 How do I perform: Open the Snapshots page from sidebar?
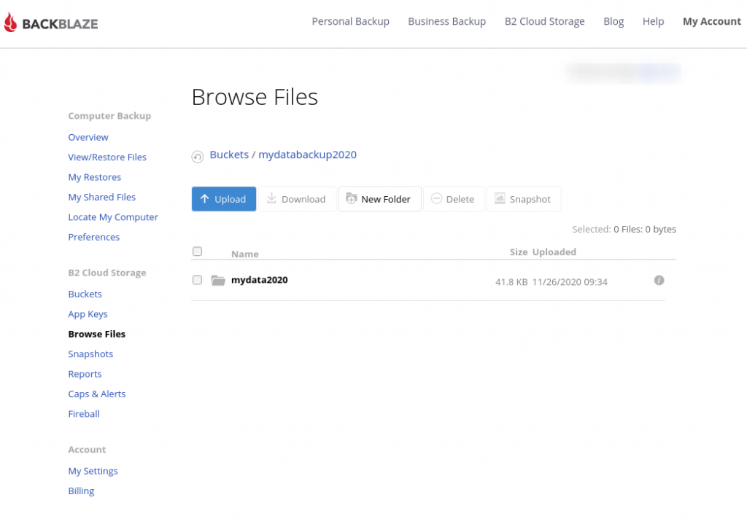90,354
